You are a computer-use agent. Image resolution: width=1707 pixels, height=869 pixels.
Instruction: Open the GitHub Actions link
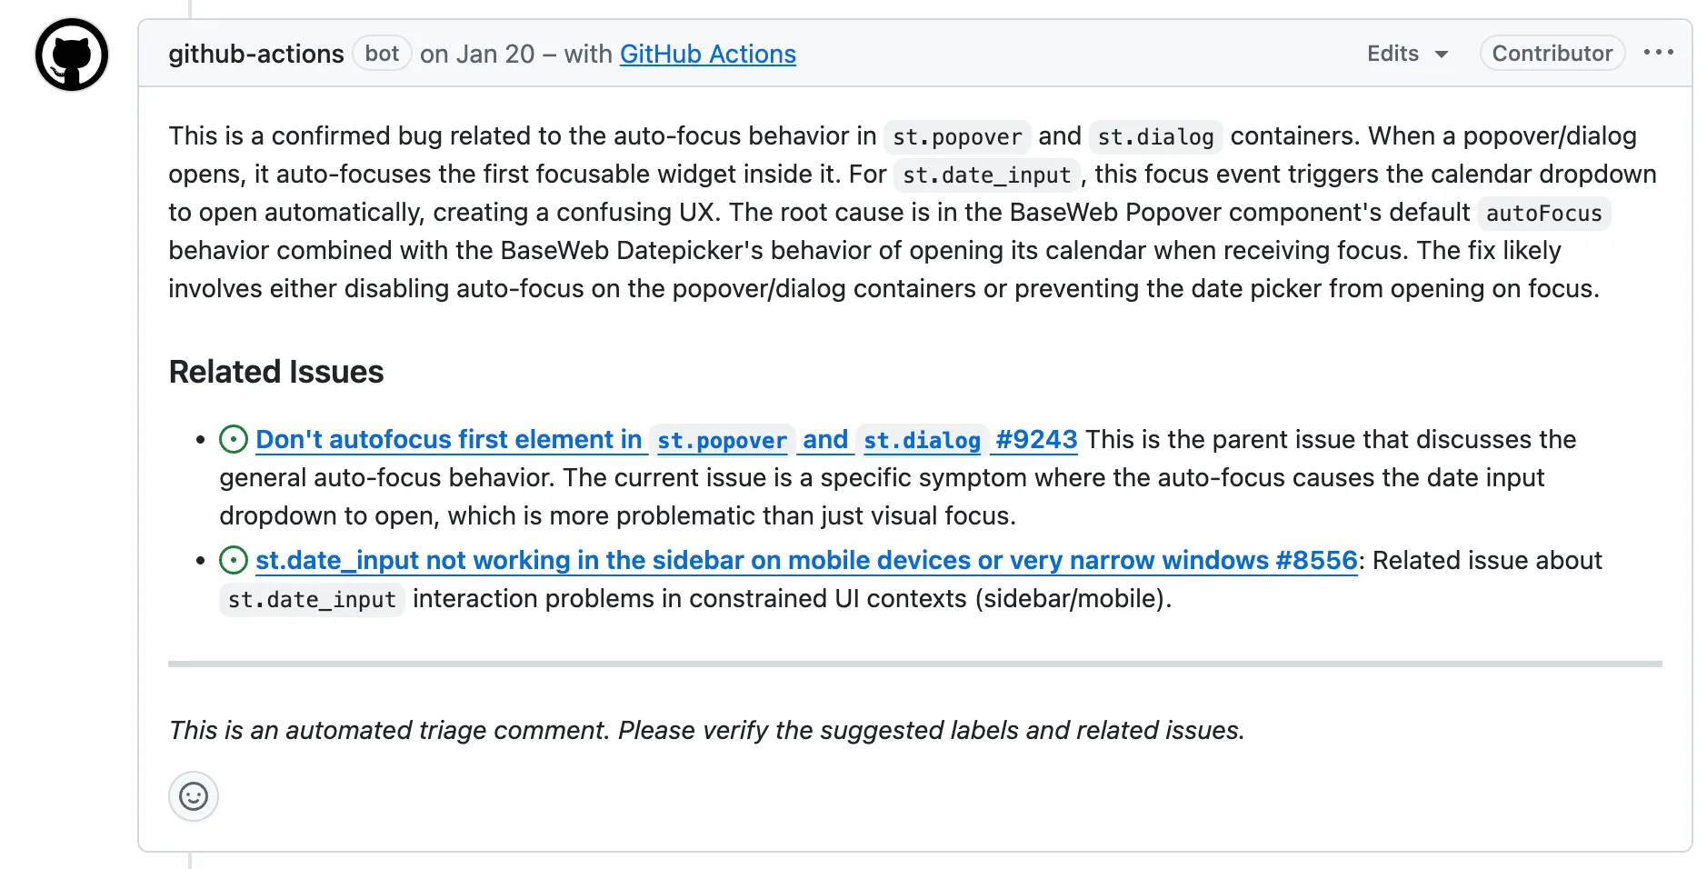click(x=707, y=54)
